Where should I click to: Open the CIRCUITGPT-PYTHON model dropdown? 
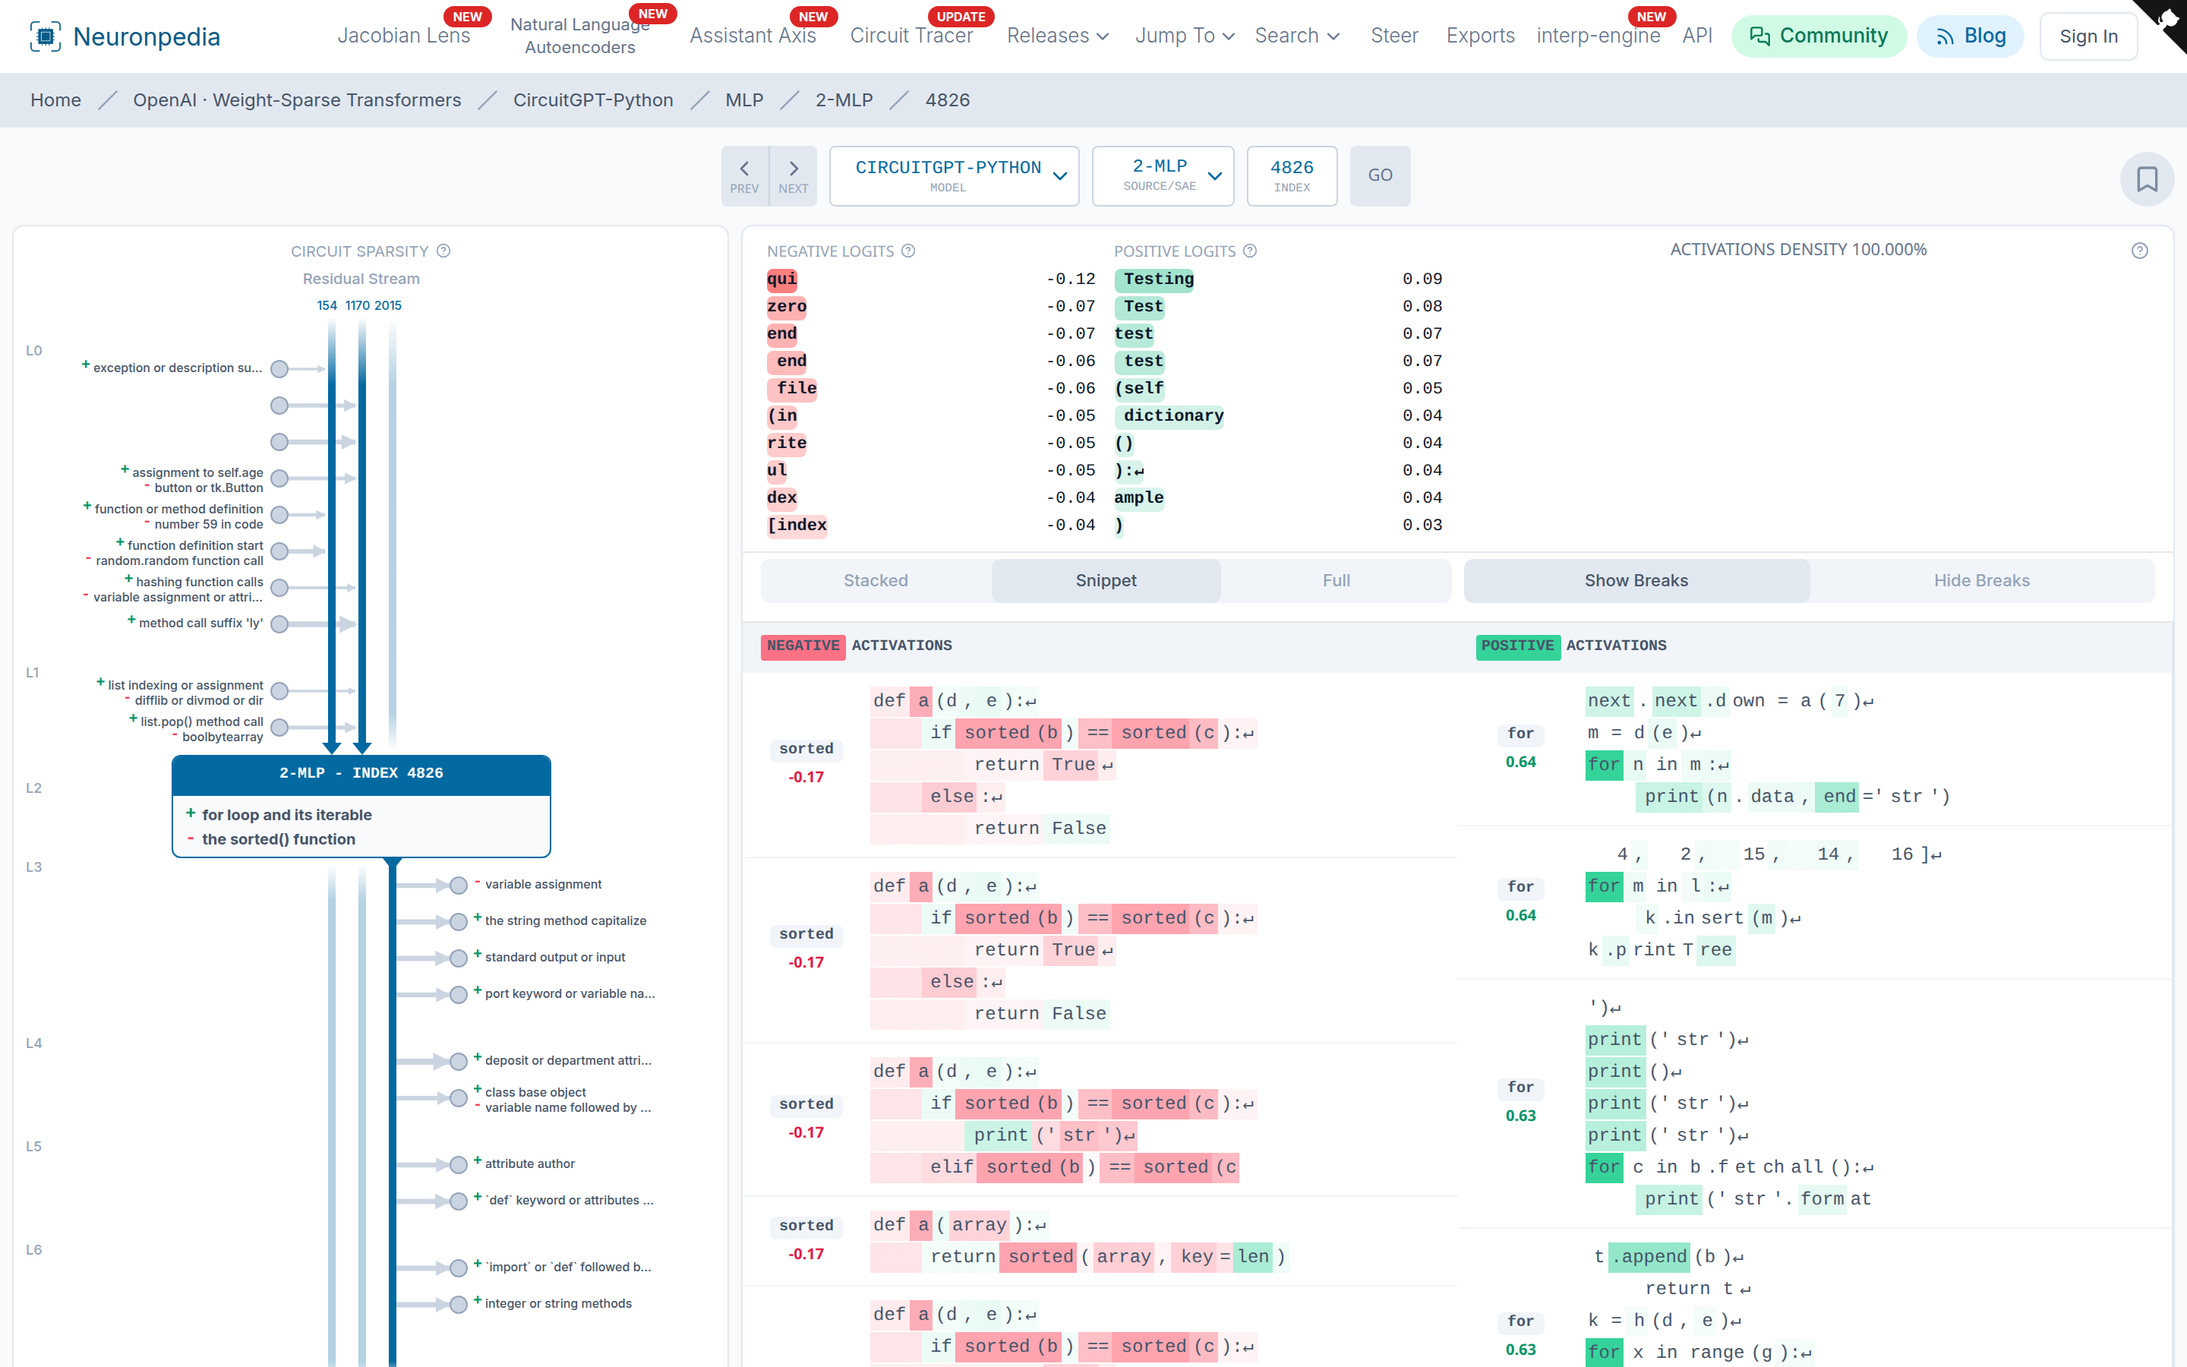click(x=955, y=176)
